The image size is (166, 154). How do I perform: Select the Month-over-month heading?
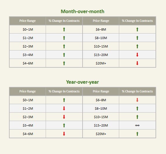(83, 11)
